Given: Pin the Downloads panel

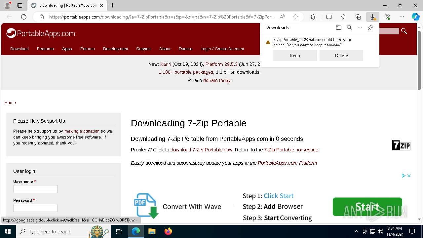Looking at the screenshot, I should 370,27.
